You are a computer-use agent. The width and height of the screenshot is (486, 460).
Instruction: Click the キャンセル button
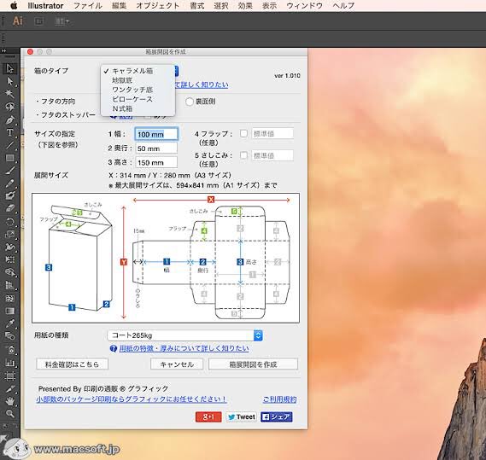tap(177, 364)
